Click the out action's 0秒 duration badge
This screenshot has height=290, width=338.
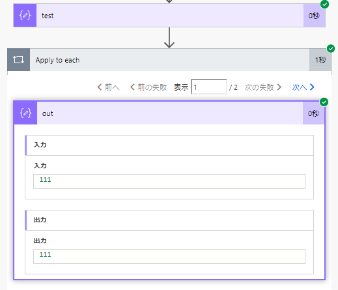pyautogui.click(x=314, y=113)
